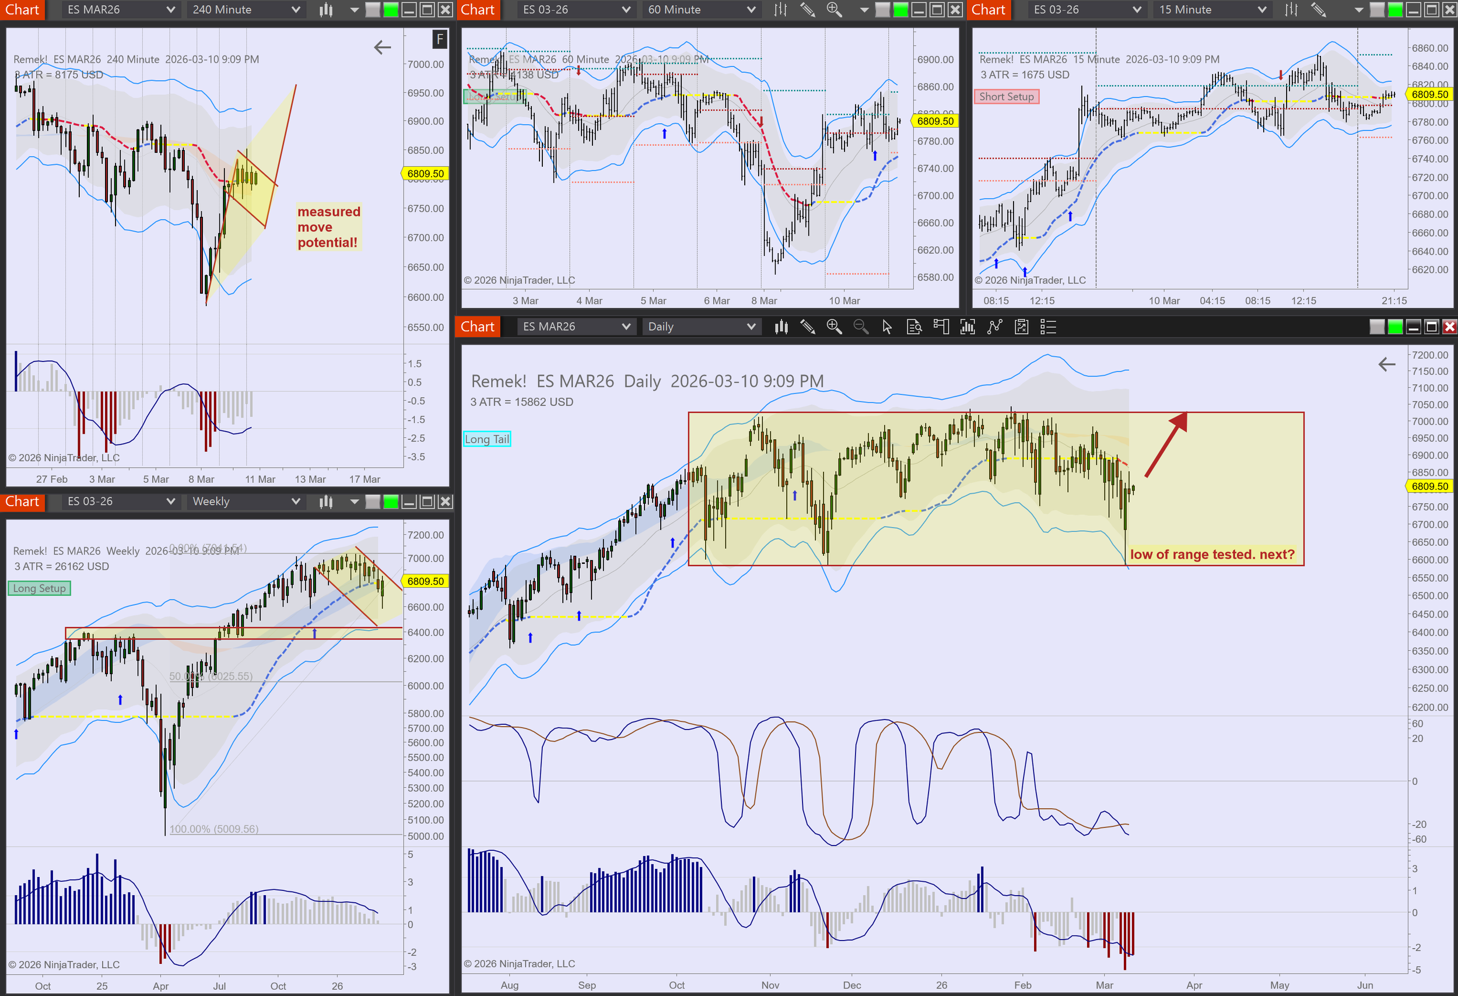Toggle gray interval link button on Daily chart
1458x996 pixels.
coord(1376,327)
